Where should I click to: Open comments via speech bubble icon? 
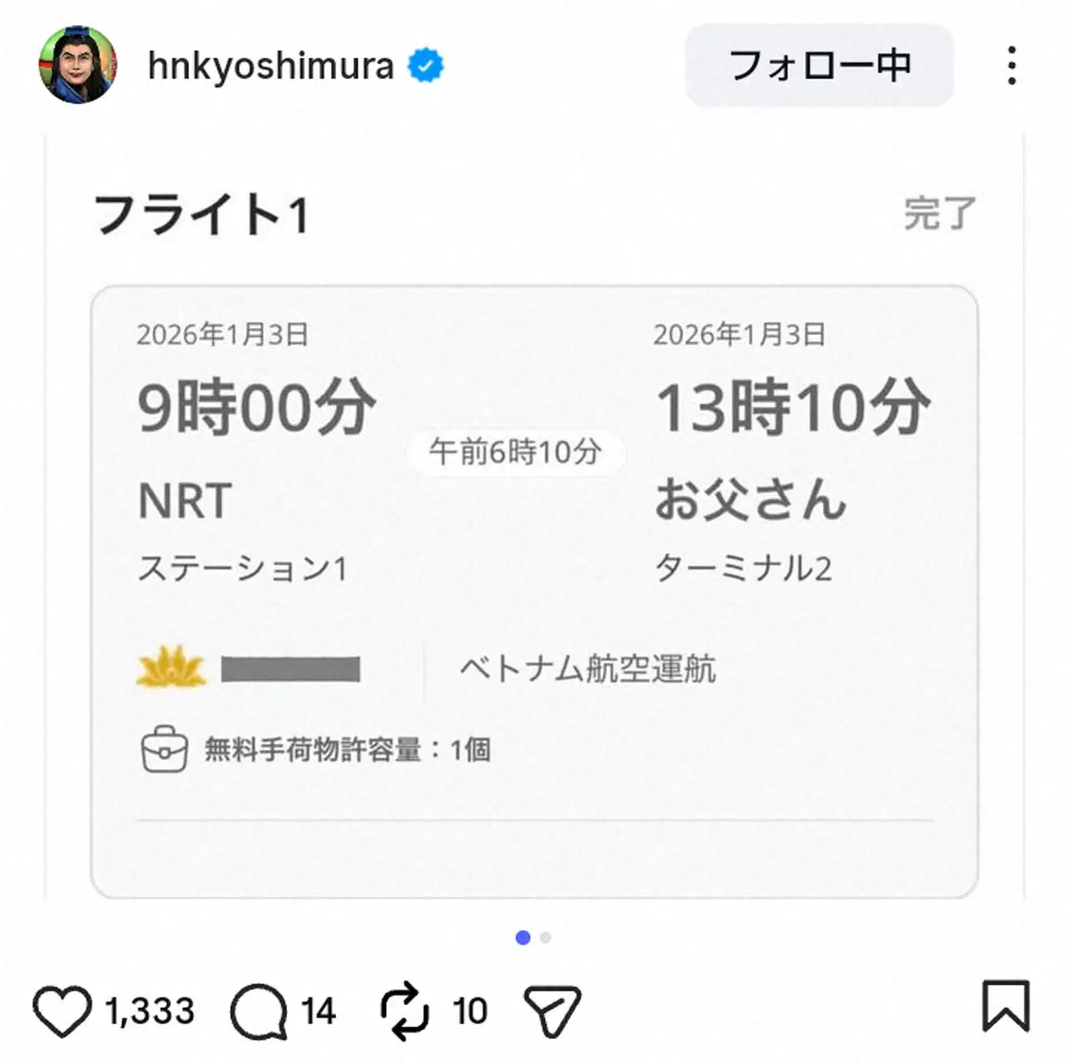pyautogui.click(x=259, y=1011)
